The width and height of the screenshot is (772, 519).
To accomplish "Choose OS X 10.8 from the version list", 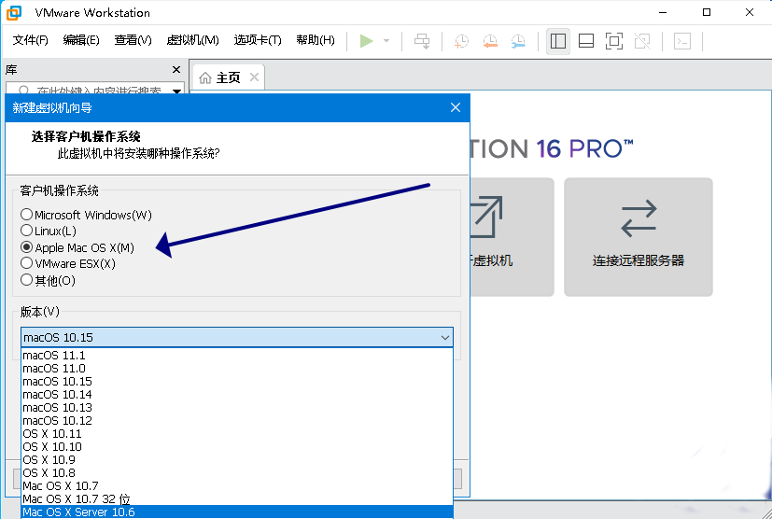I will click(x=237, y=472).
